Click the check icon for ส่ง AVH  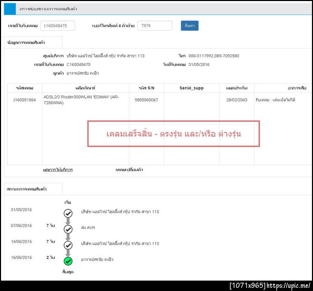click(x=68, y=229)
